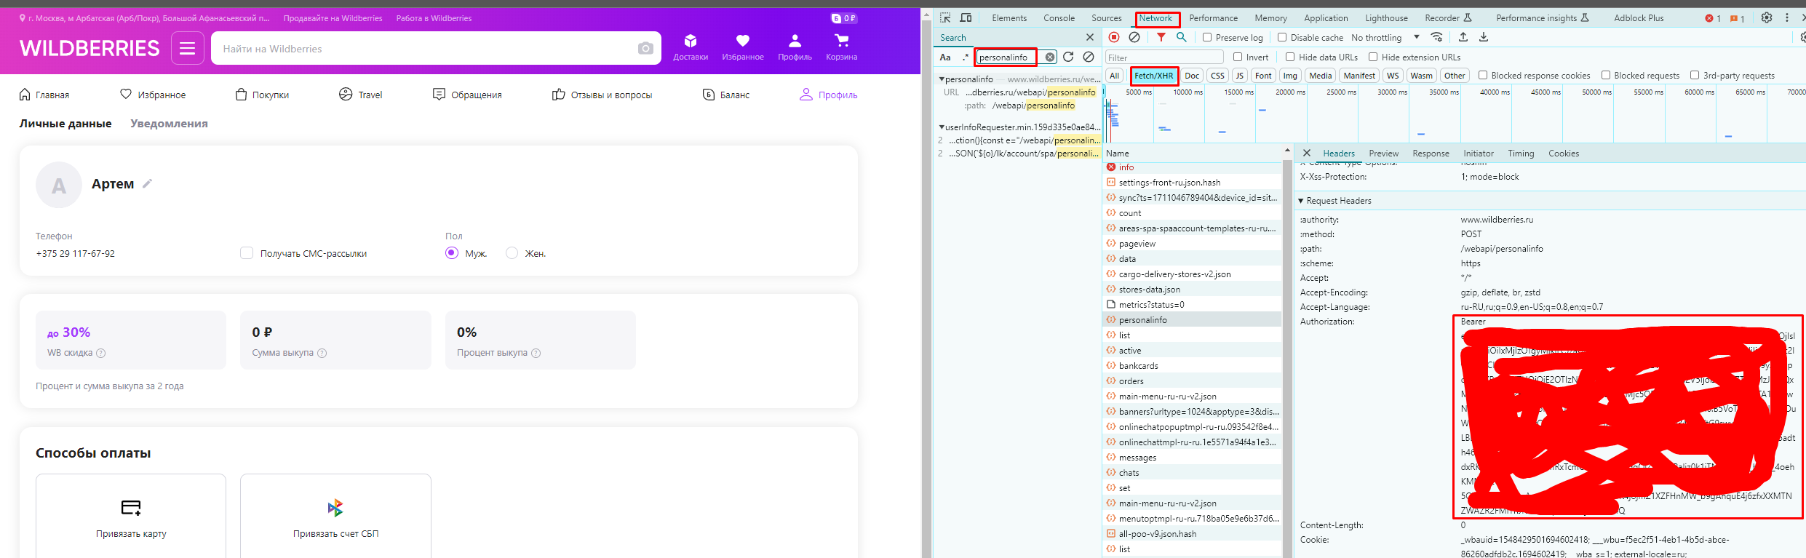Image resolution: width=1806 pixels, height=558 pixels.
Task: Collapse personalinfo search result group
Action: [x=942, y=79]
